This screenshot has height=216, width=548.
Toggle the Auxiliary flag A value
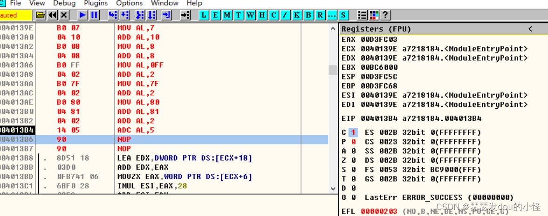tap(353, 151)
